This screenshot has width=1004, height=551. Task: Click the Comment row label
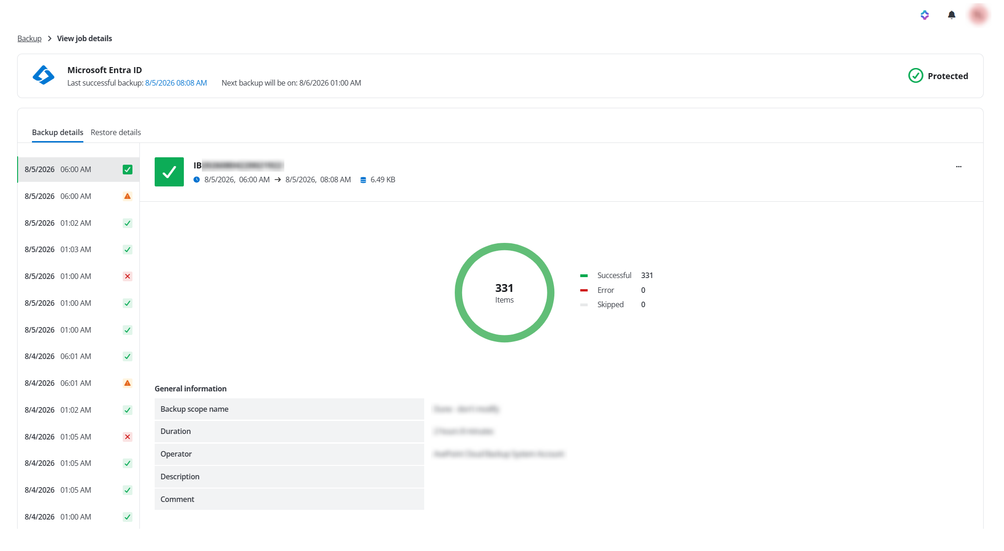tap(177, 500)
